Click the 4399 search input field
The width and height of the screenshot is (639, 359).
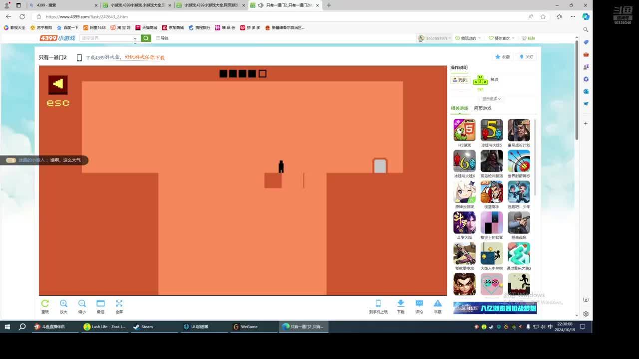pyautogui.click(x=110, y=38)
